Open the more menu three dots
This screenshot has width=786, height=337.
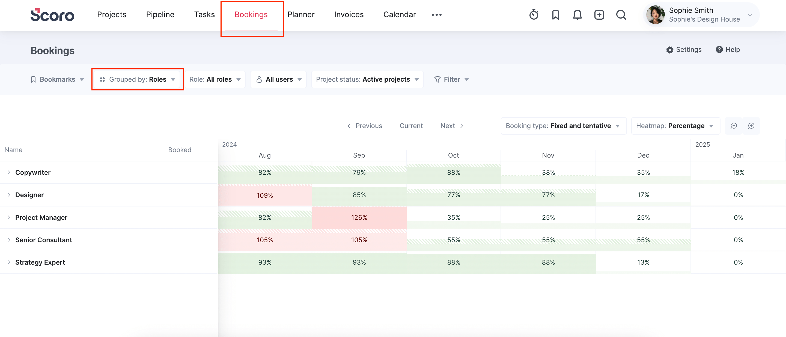pyautogui.click(x=436, y=15)
